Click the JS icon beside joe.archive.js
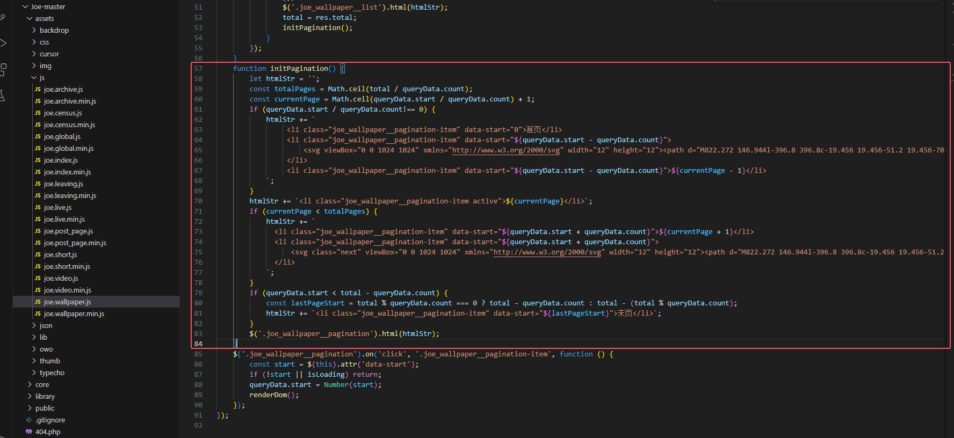 [38, 90]
